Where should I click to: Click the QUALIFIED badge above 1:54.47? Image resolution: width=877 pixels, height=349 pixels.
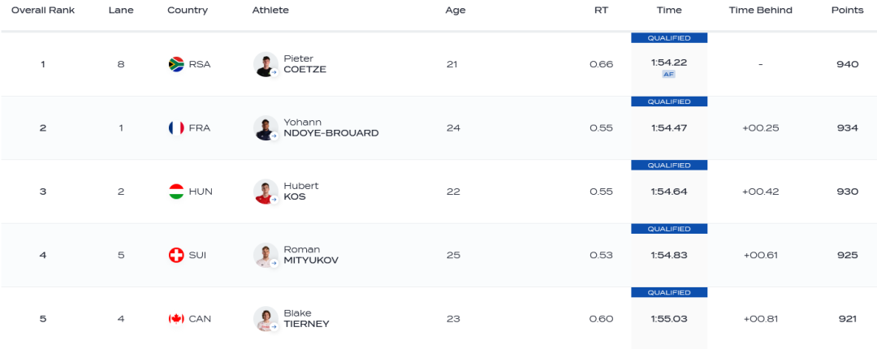[669, 101]
